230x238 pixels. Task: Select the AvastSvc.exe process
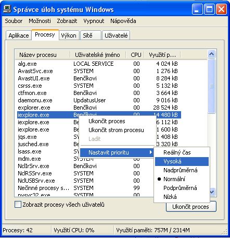pyautogui.click(x=99, y=71)
